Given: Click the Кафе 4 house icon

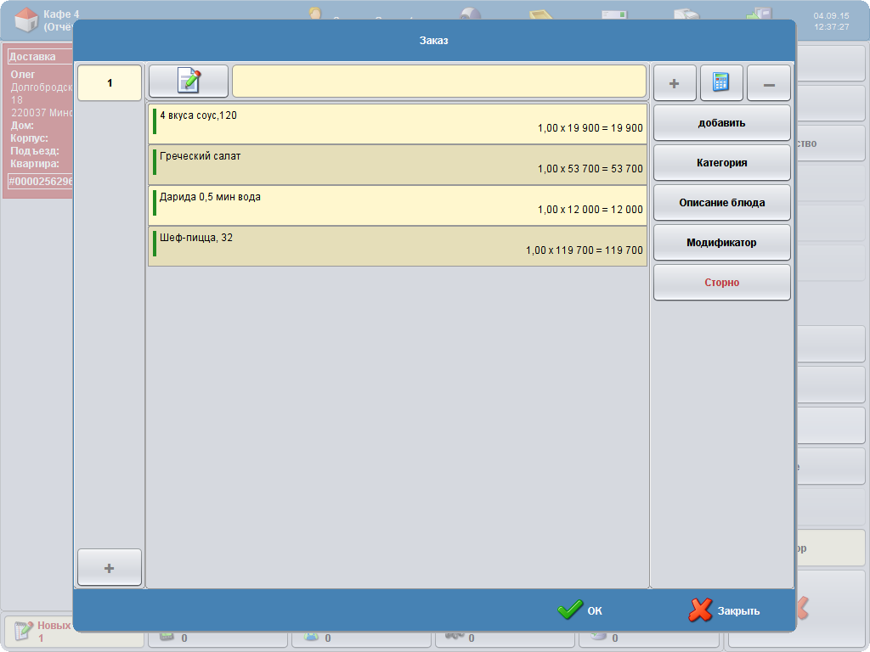Looking at the screenshot, I should [x=26, y=19].
